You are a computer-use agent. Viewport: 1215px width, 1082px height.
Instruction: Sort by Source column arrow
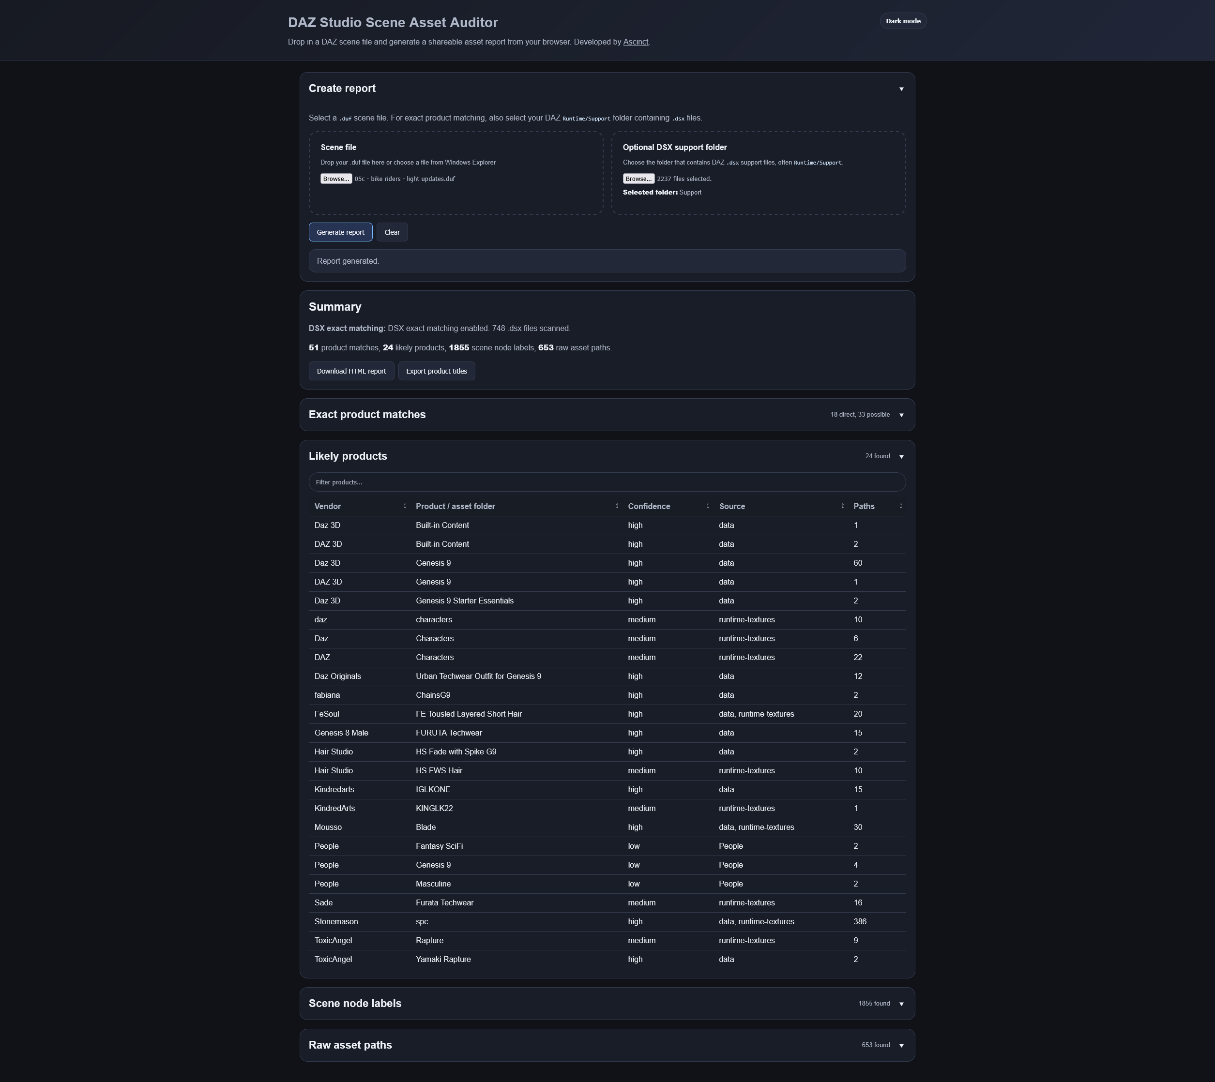tap(842, 506)
